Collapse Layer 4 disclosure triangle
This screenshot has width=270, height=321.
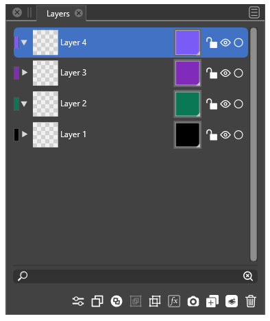click(x=24, y=43)
